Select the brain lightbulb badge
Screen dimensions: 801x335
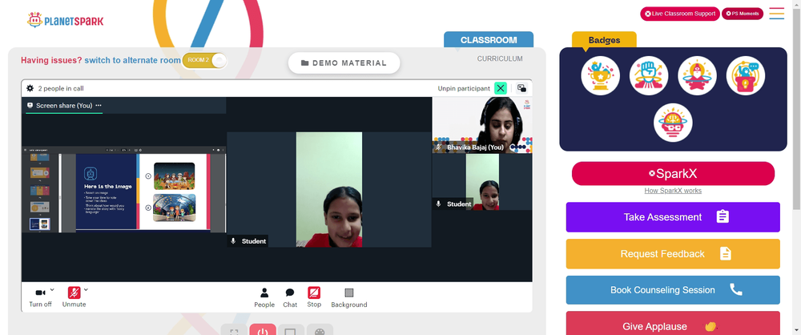pyautogui.click(x=673, y=123)
